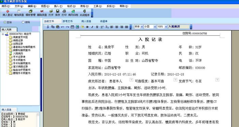Switch to the 参考文书 tab
The height and width of the screenshot is (127, 239).
pos(68,21)
